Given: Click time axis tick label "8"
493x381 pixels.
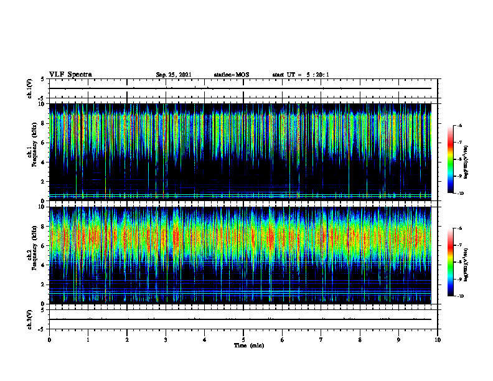Looking at the screenshot, I should 360,340.
